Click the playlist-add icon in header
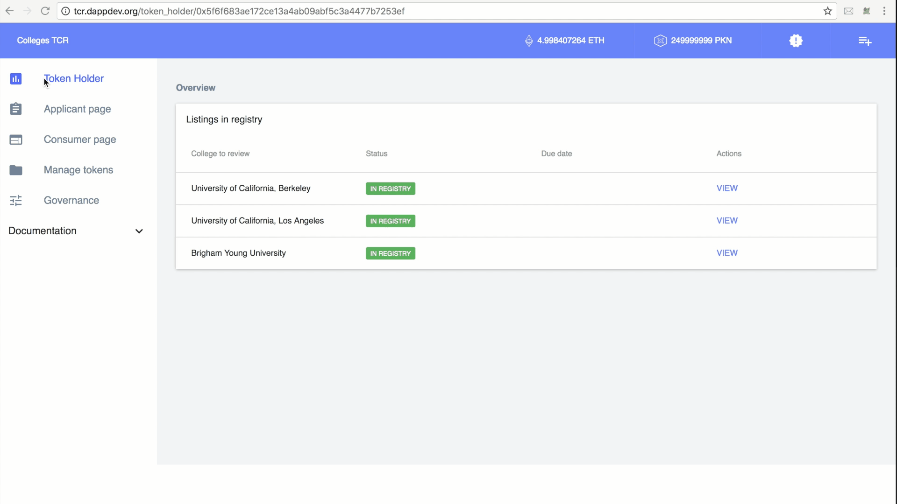The height and width of the screenshot is (504, 897). click(x=865, y=41)
